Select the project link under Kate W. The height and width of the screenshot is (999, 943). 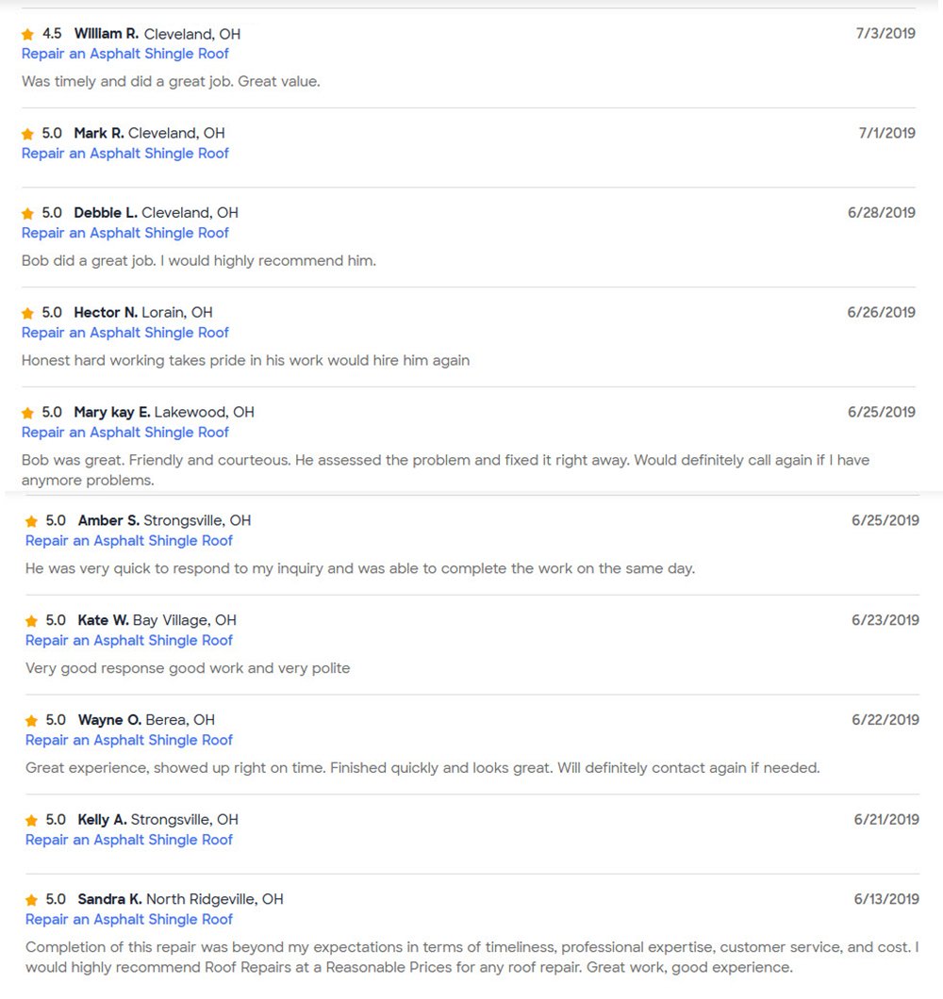[x=129, y=641]
